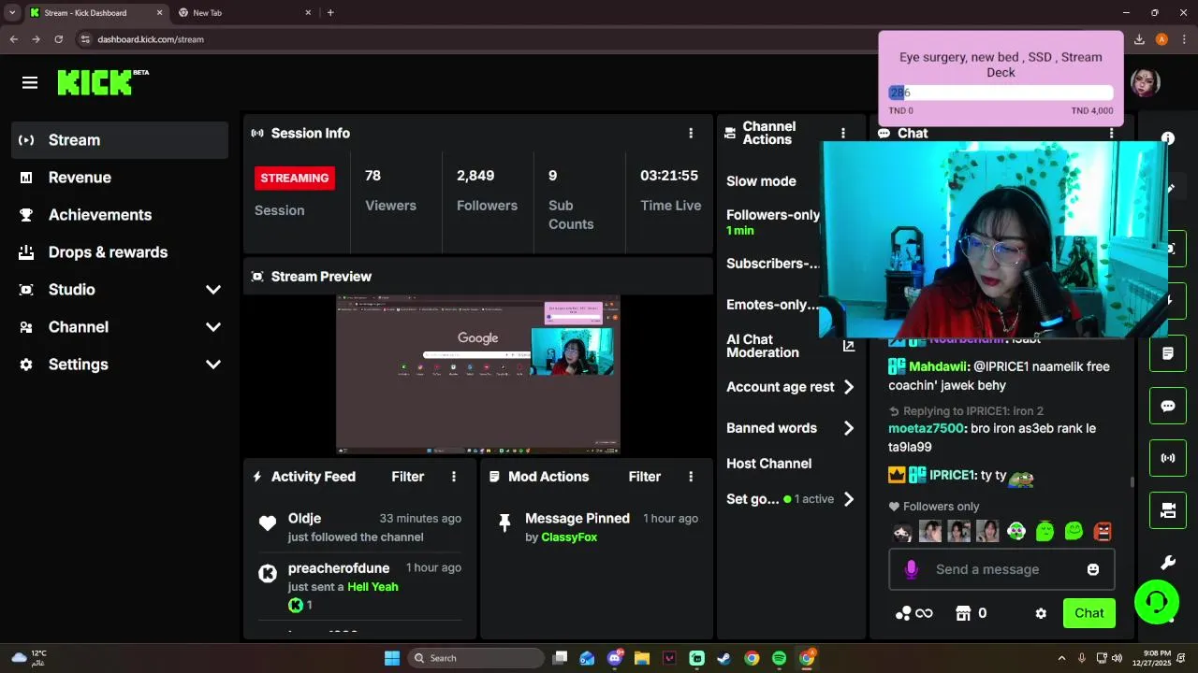The height and width of the screenshot is (673, 1198).
Task: Open the hamburger navigation menu
Action: click(x=30, y=82)
